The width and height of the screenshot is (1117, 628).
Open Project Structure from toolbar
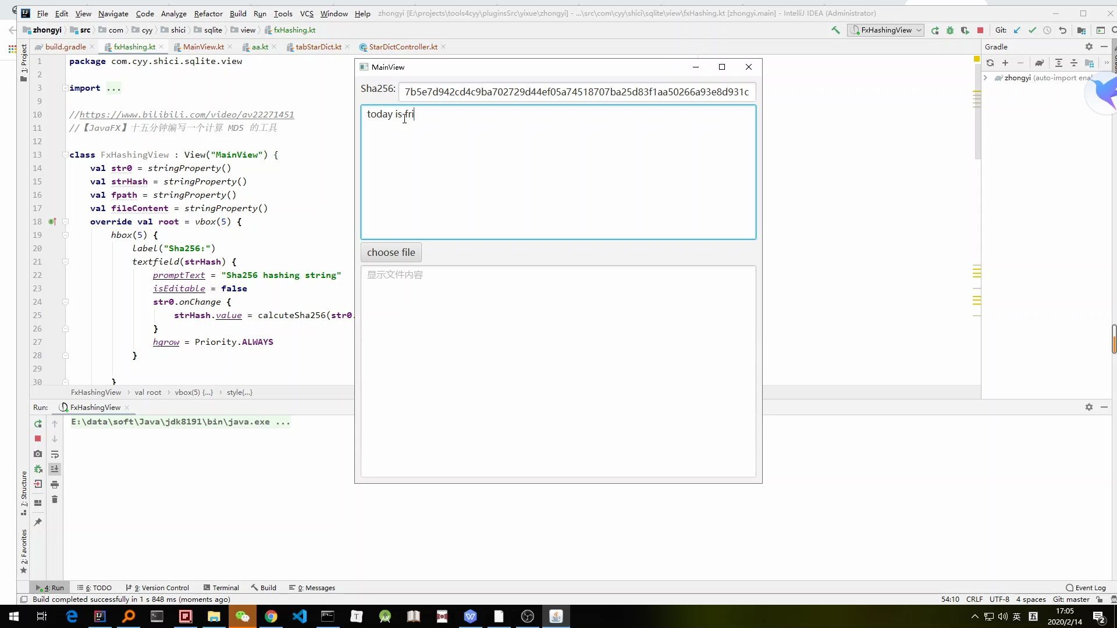click(x=1082, y=30)
